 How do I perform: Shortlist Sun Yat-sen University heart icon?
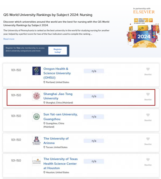[x=148, y=115]
